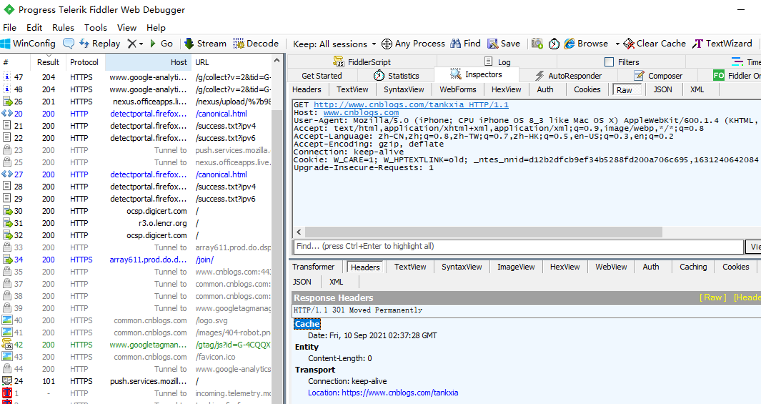The width and height of the screenshot is (761, 404).
Task: Toggle the Decode option
Action: [256, 43]
